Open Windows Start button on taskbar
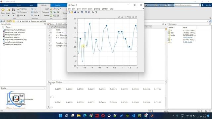Screen dimensions: 212x119 (x=60, y=116)
